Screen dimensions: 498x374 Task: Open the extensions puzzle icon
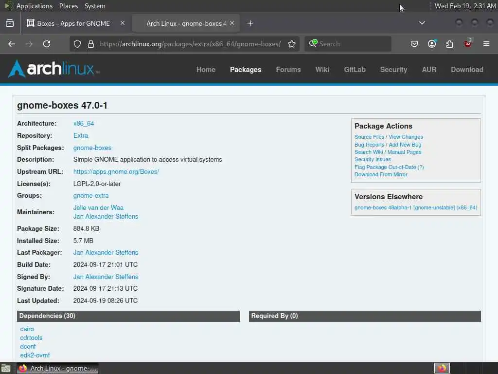click(x=449, y=44)
